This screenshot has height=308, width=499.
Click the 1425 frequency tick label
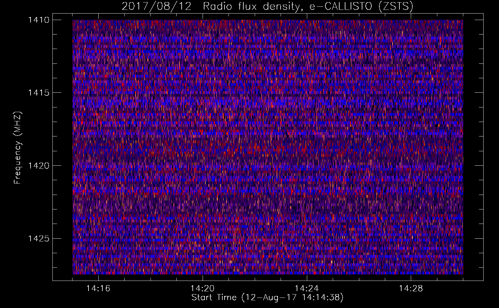click(39, 238)
